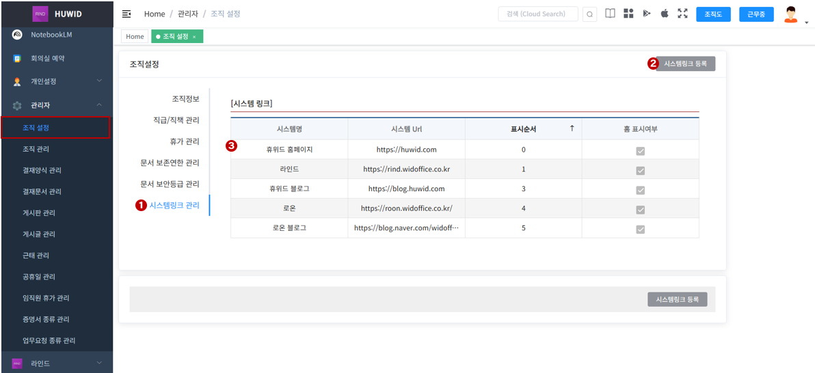Open the user profile avatar dropdown
815x373 pixels.
(x=792, y=15)
